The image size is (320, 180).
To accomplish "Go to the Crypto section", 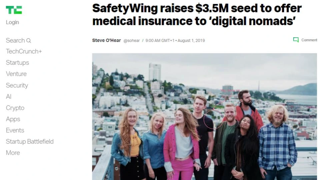I will point(15,108).
